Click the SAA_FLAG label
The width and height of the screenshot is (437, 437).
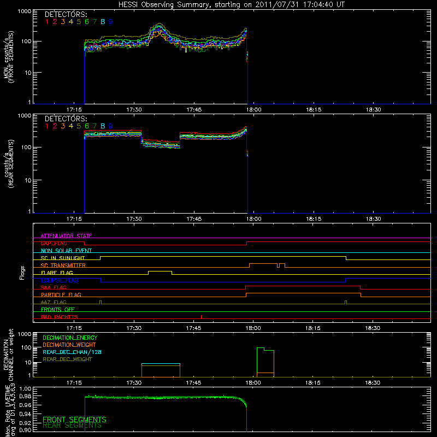tap(54, 287)
